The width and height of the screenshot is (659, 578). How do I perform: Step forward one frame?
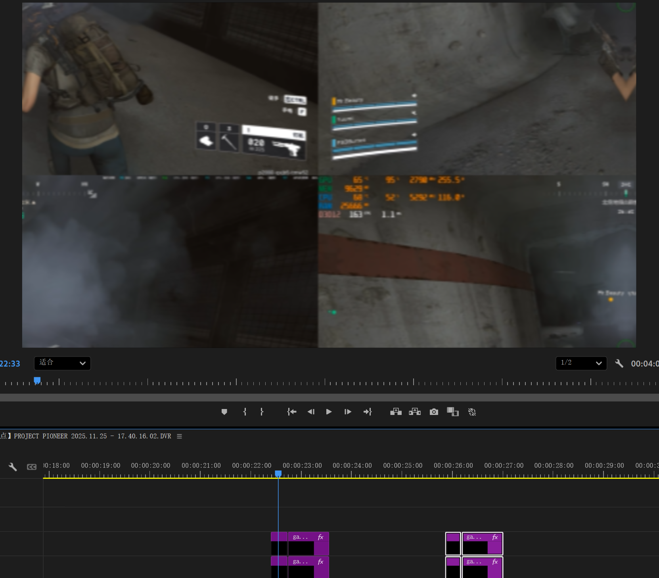pos(348,412)
